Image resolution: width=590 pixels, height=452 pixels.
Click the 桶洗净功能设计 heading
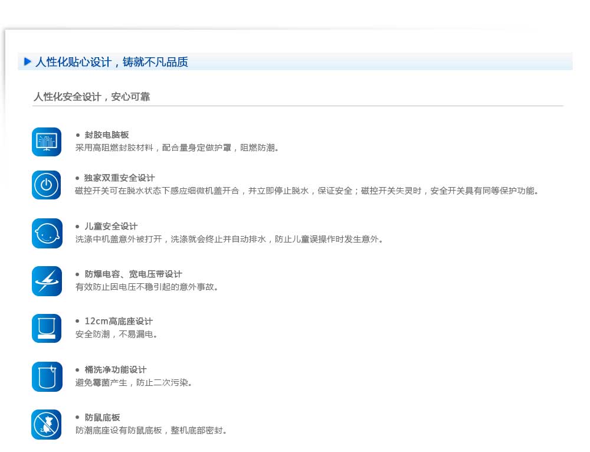[116, 370]
